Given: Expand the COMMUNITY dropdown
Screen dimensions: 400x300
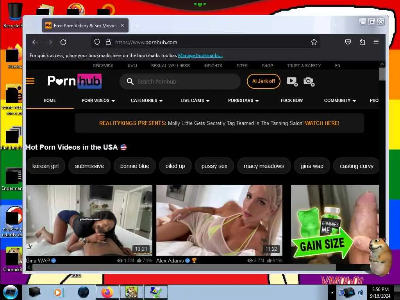Looking at the screenshot, I should (340, 100).
